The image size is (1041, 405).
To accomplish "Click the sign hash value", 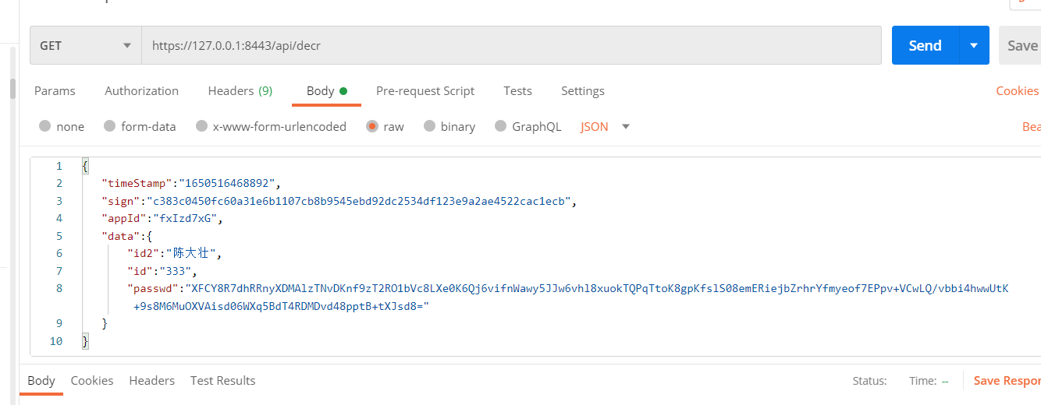I will 360,201.
